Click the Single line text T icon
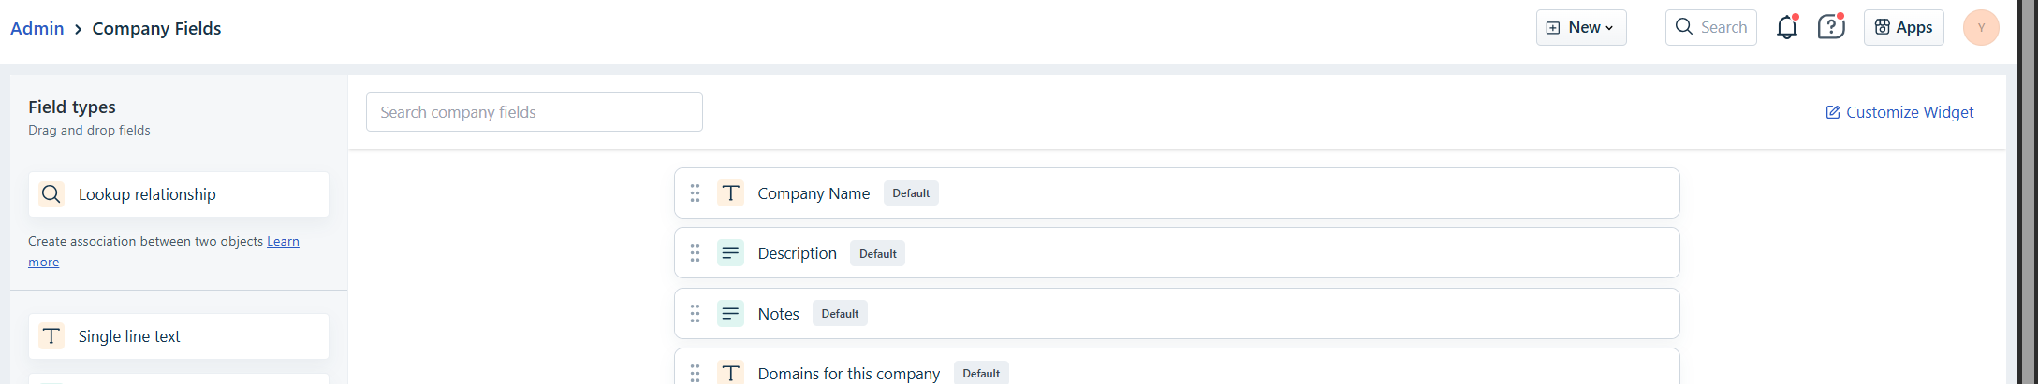Image resolution: width=2038 pixels, height=384 pixels. coord(51,336)
